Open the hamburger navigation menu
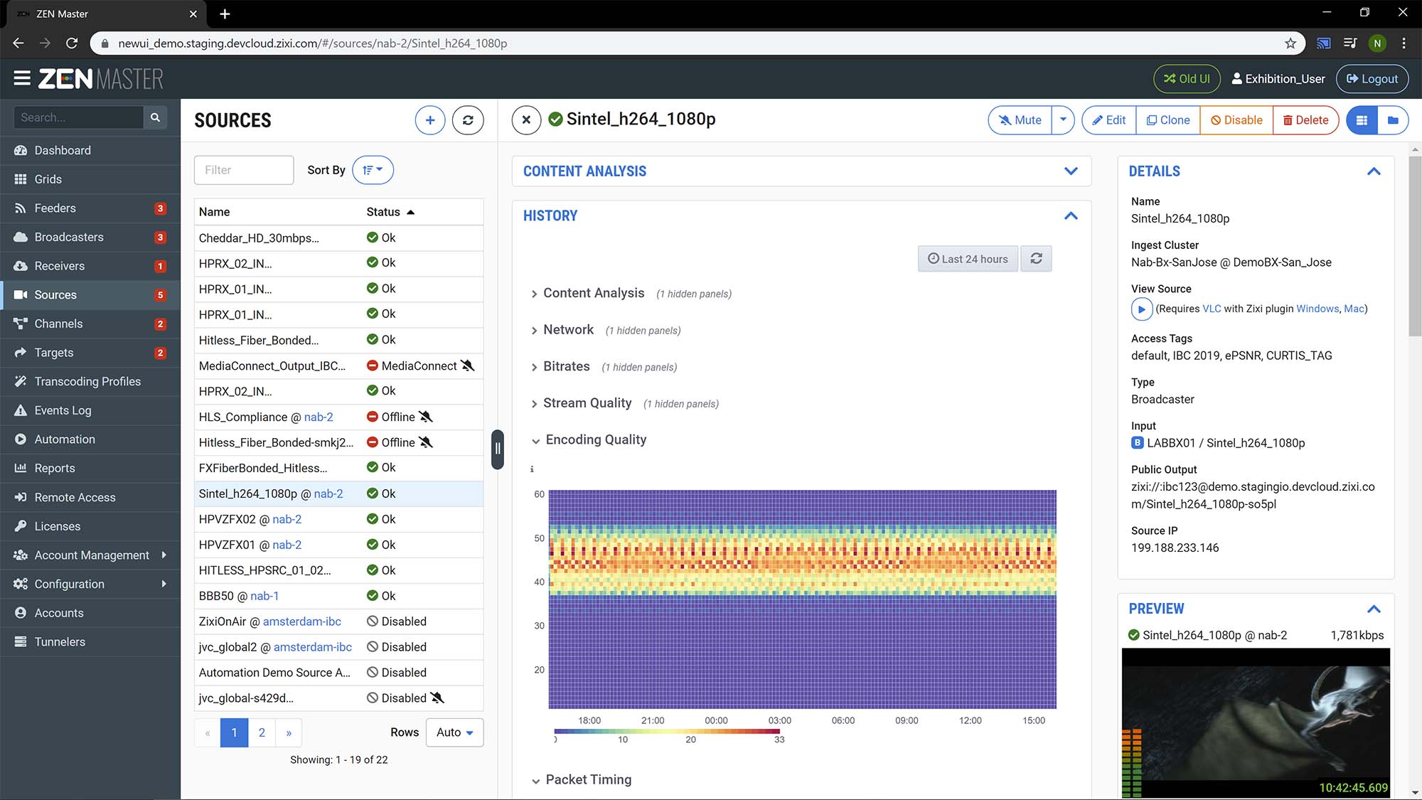The width and height of the screenshot is (1422, 800). [21, 78]
